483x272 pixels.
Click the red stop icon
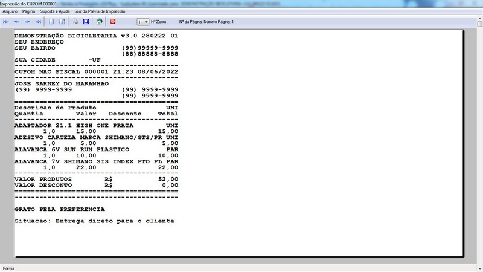click(113, 22)
